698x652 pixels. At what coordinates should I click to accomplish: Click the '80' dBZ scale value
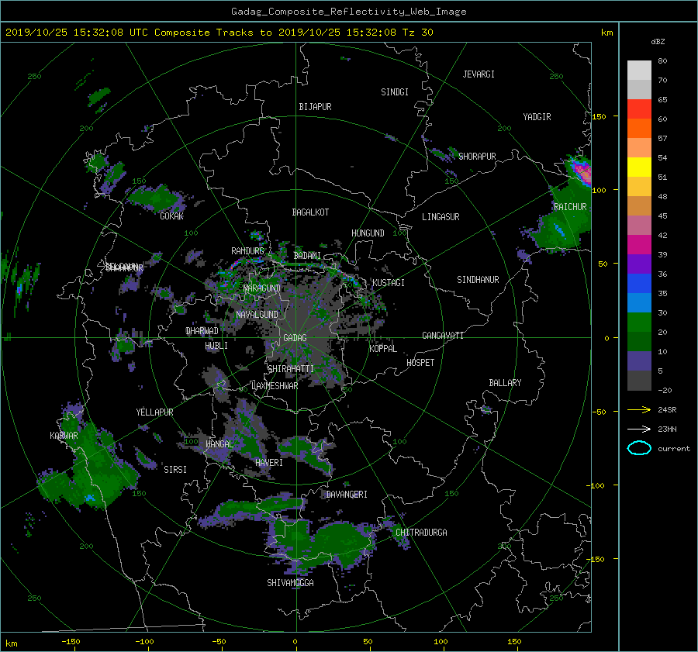click(x=662, y=61)
